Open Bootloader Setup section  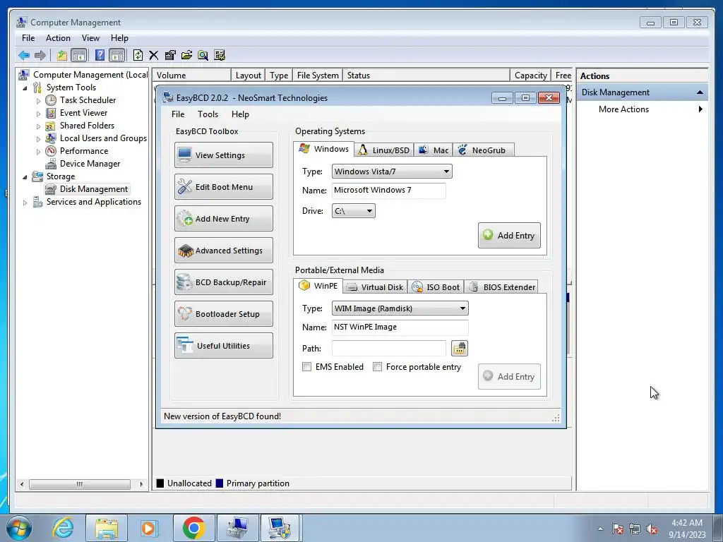(x=224, y=314)
